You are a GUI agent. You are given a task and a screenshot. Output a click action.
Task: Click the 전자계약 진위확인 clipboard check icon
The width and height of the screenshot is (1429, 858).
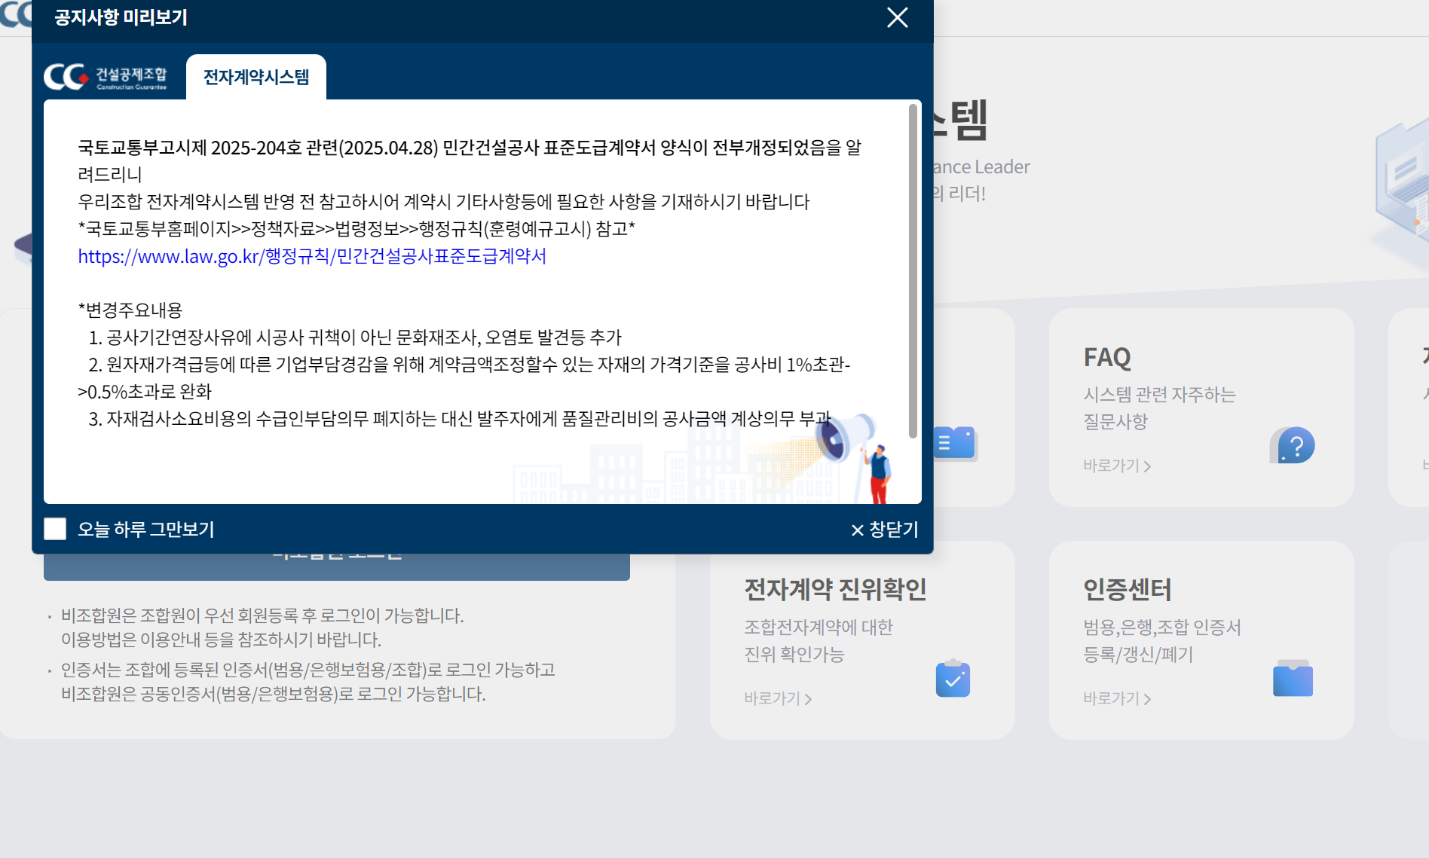pyautogui.click(x=953, y=678)
